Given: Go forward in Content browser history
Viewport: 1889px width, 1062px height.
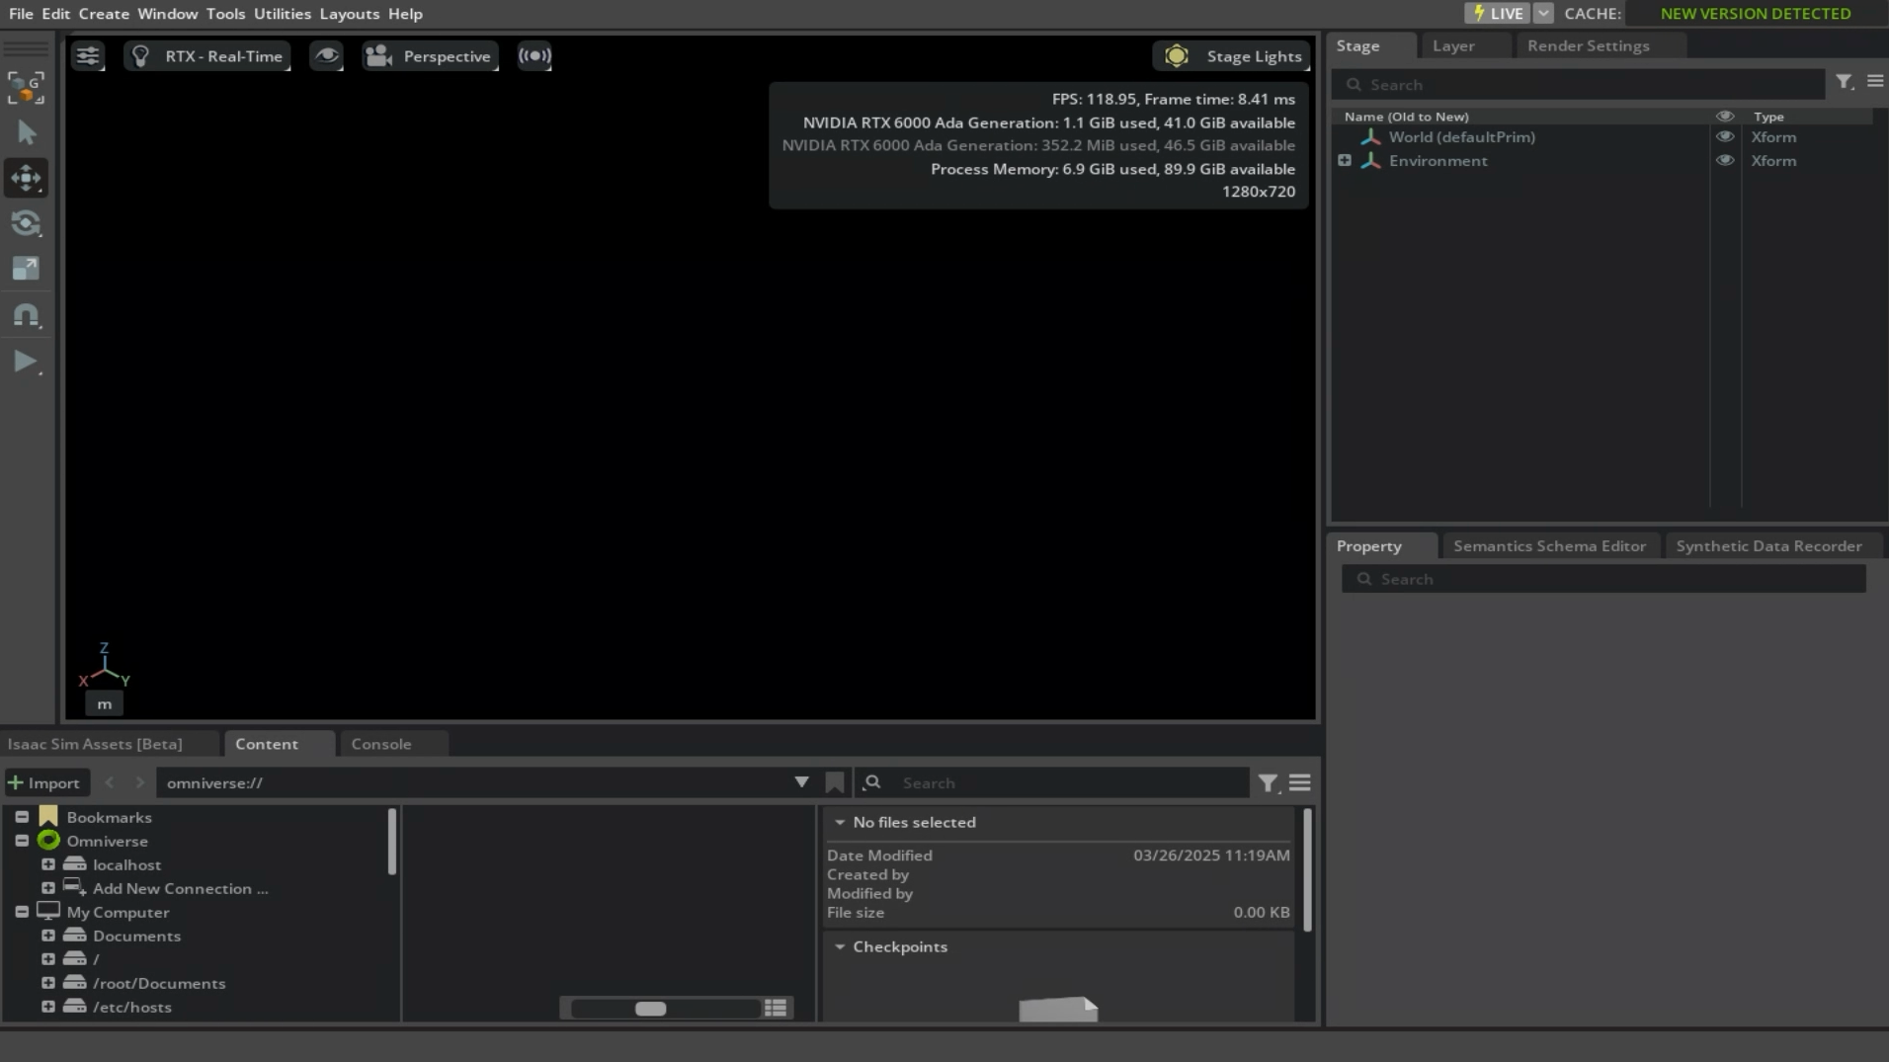Looking at the screenshot, I should [139, 782].
